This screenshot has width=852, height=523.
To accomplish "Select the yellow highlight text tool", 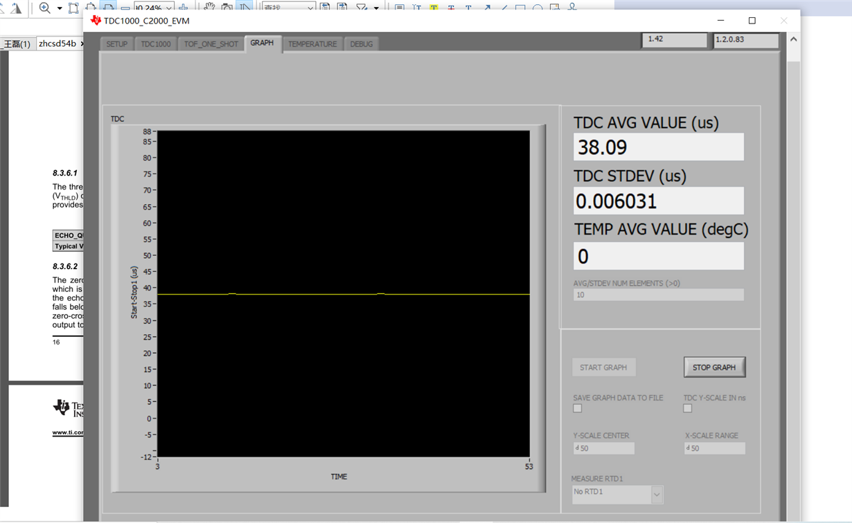I will click(434, 7).
